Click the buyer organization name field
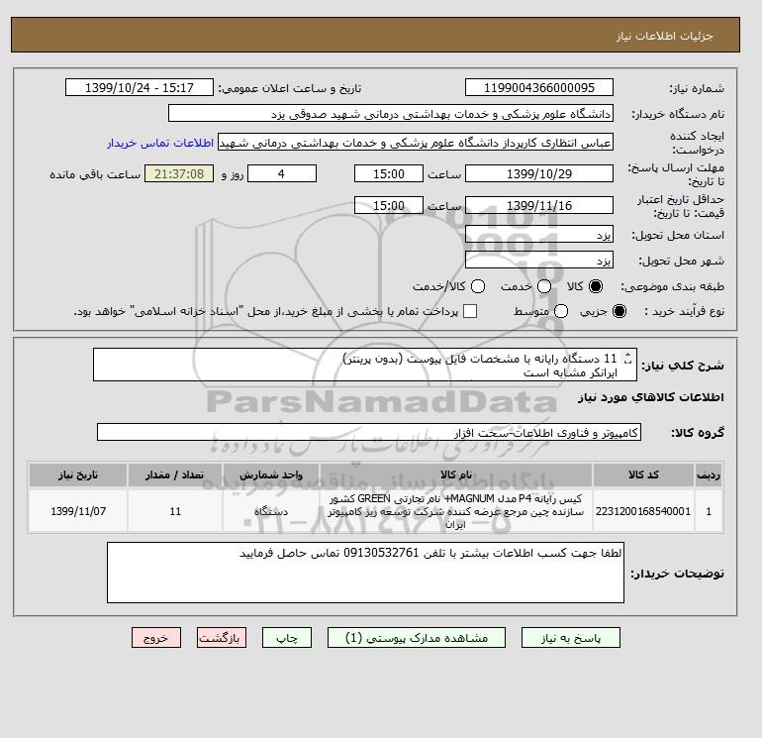The width and height of the screenshot is (762, 738). 391,113
